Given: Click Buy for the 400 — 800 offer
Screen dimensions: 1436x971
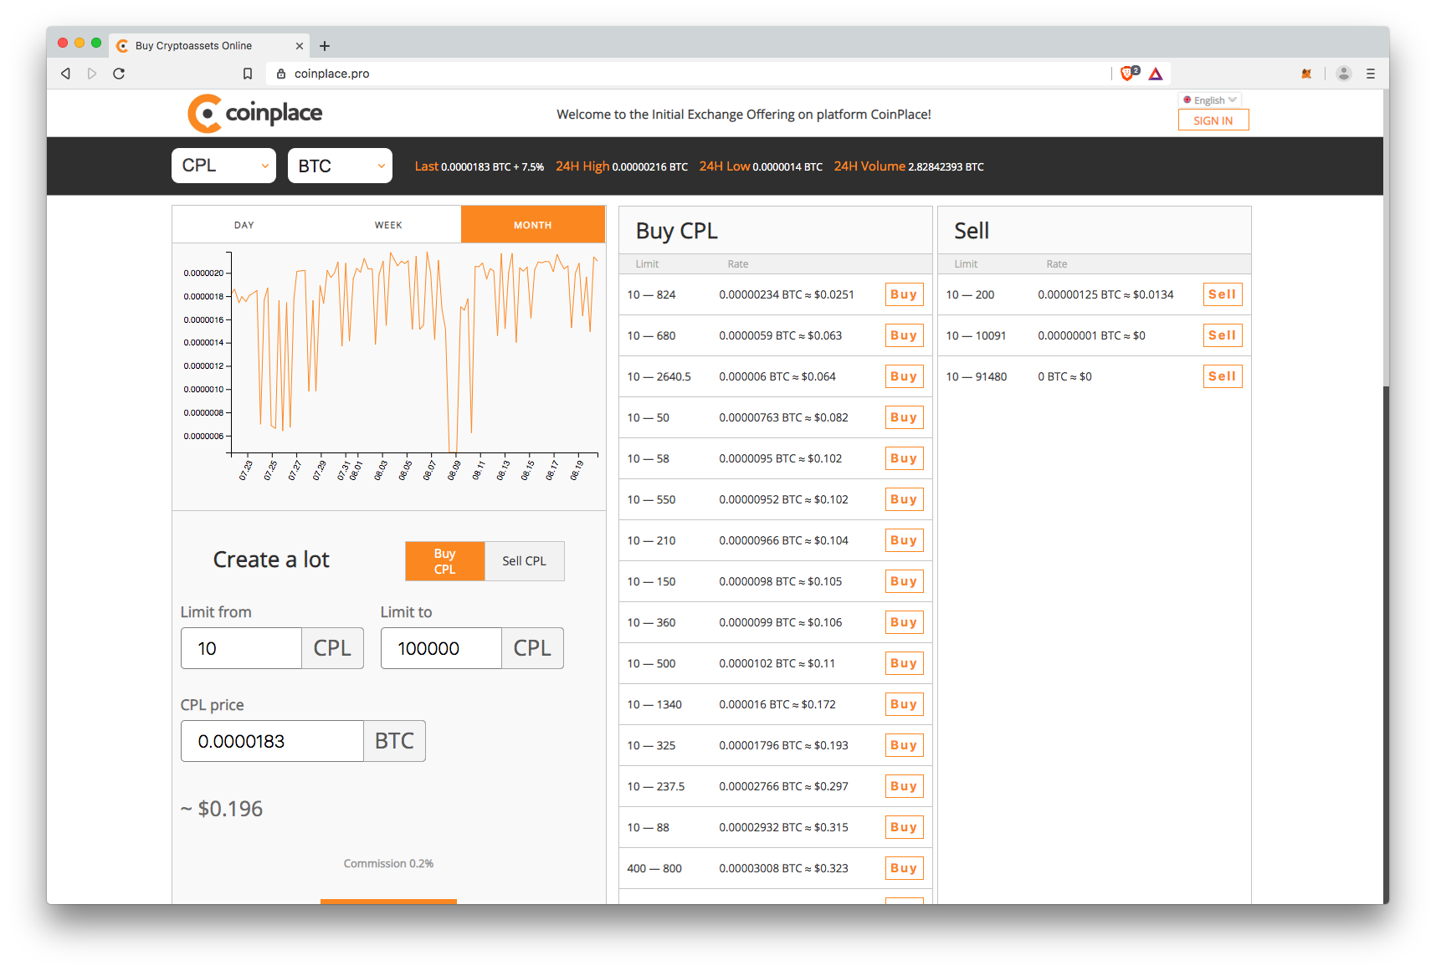Looking at the screenshot, I should [x=904, y=868].
